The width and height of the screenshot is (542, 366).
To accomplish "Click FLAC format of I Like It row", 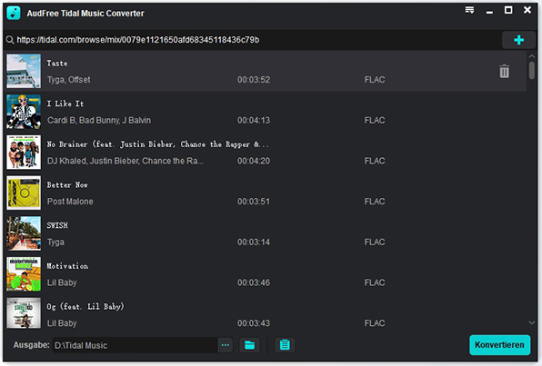I will click(375, 120).
